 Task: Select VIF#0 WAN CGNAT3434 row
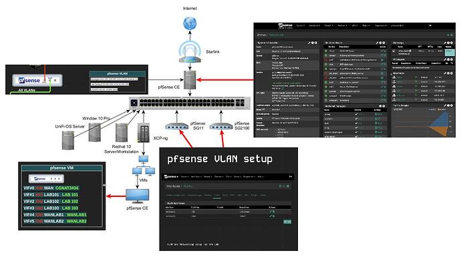[51, 188]
